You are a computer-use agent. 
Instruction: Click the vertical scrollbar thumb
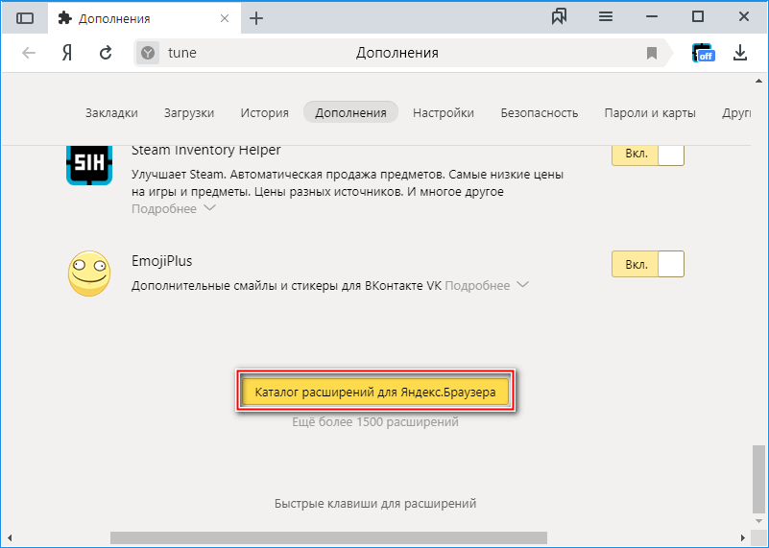tap(758, 478)
